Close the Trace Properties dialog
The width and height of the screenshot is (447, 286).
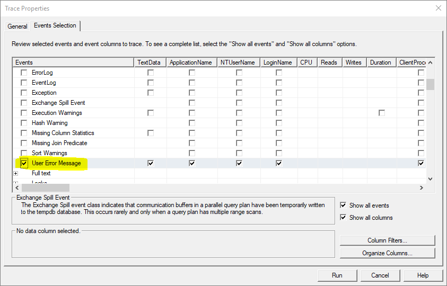tap(438, 8)
